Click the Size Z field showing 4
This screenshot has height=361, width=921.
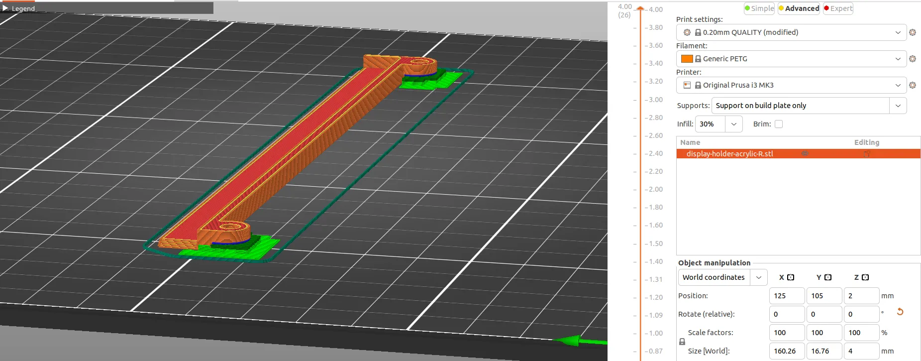pyautogui.click(x=861, y=351)
